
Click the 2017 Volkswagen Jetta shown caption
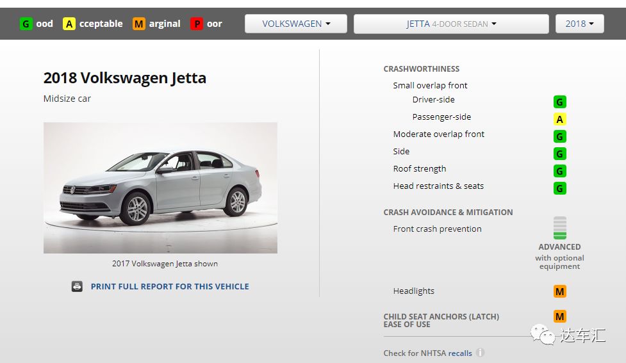click(x=165, y=264)
